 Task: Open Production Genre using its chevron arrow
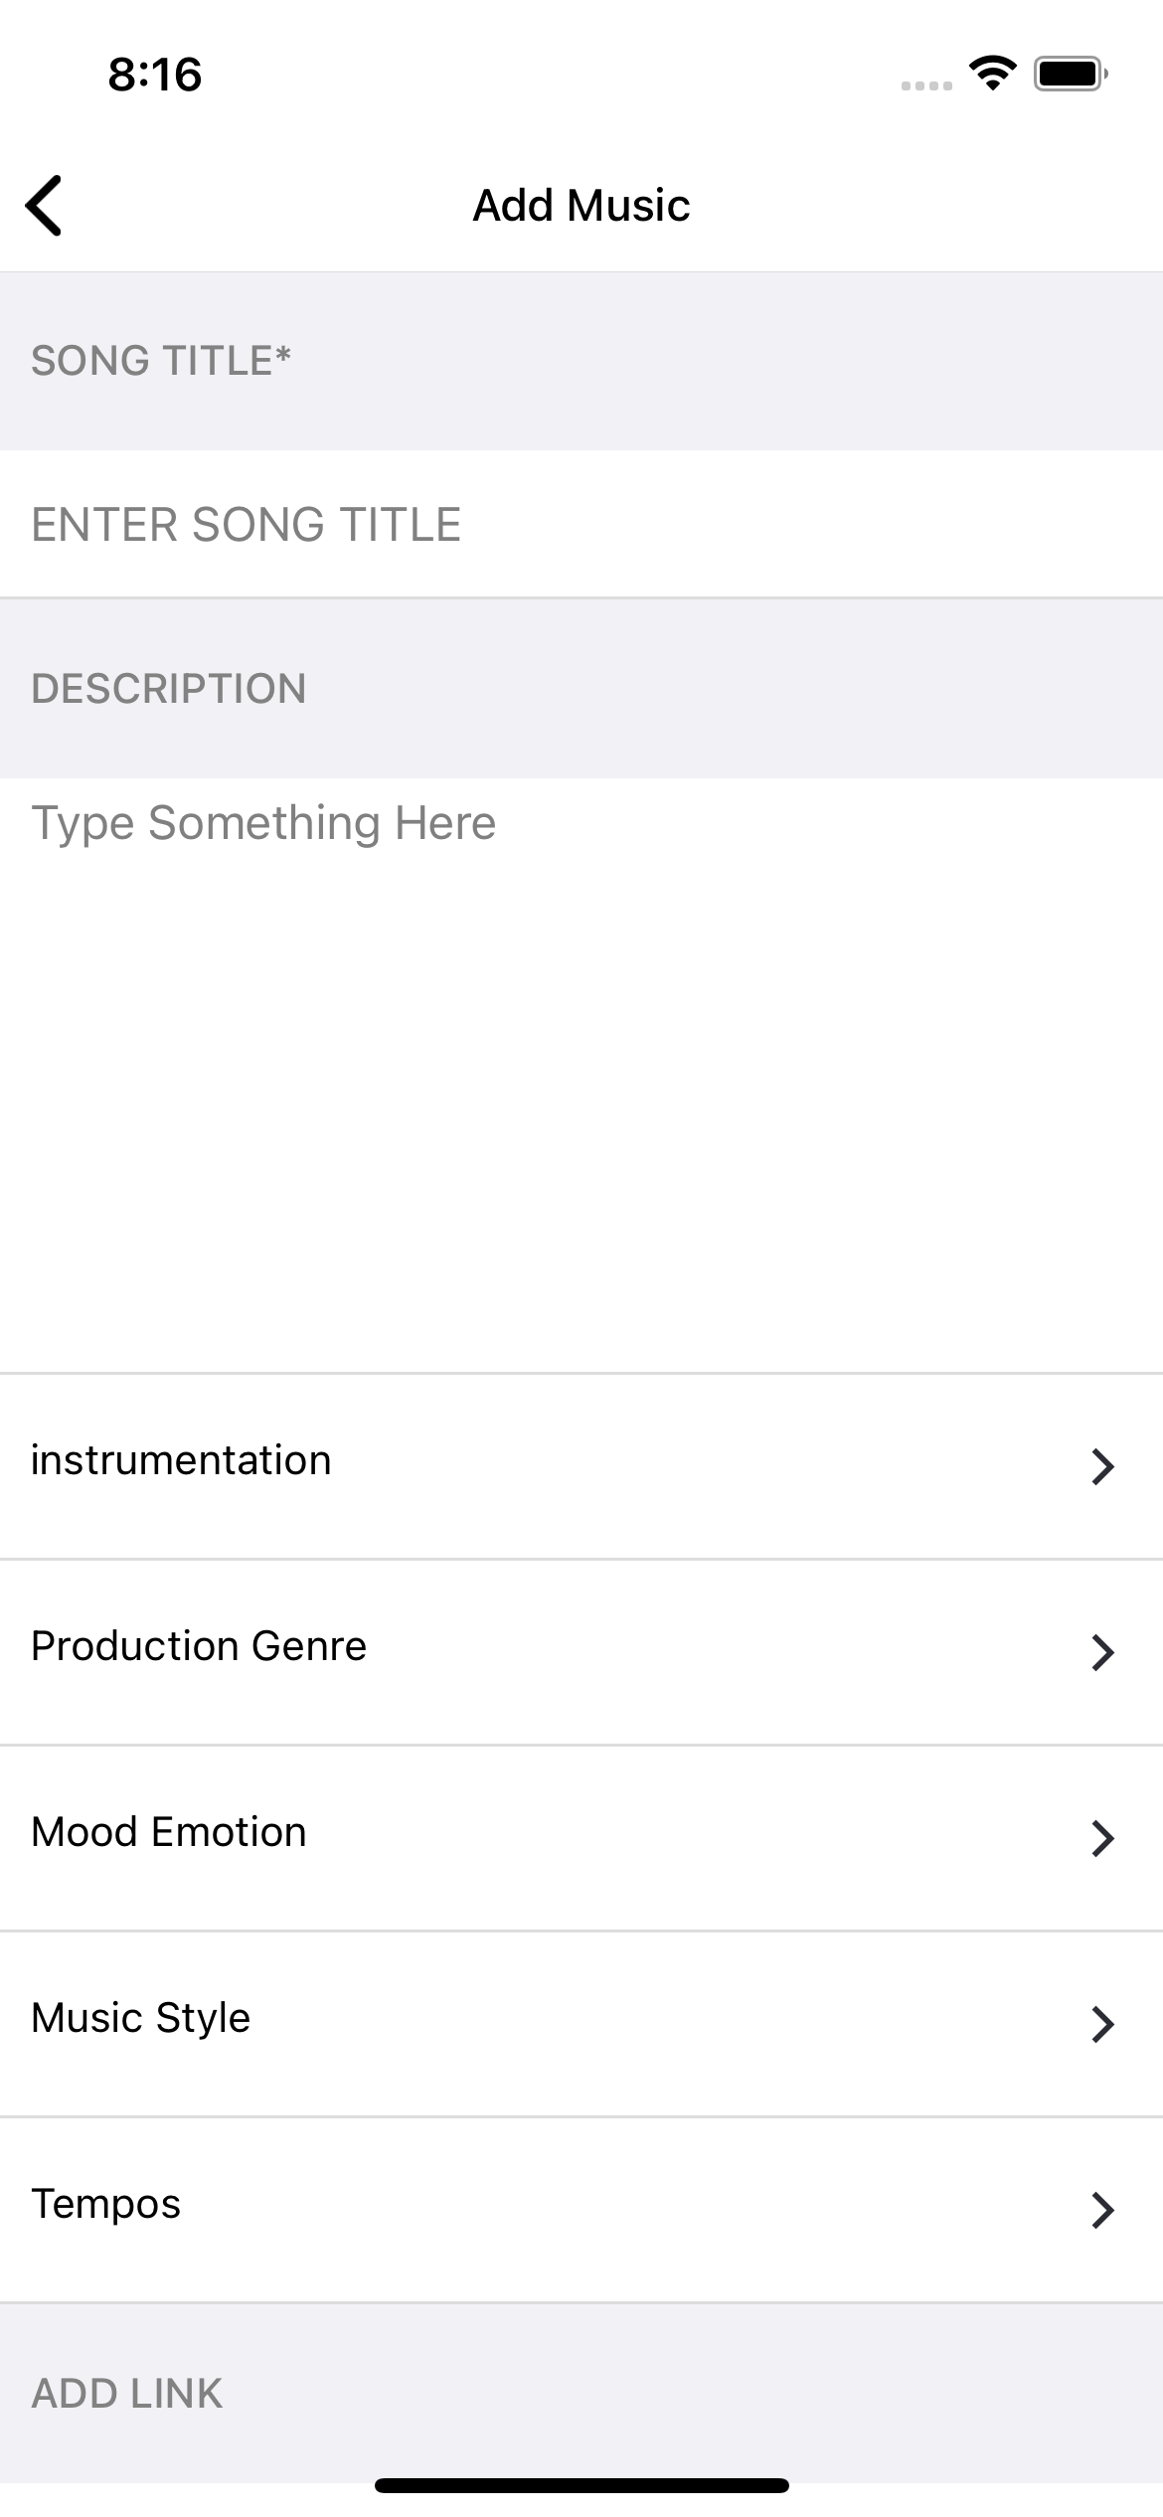coord(1102,1652)
